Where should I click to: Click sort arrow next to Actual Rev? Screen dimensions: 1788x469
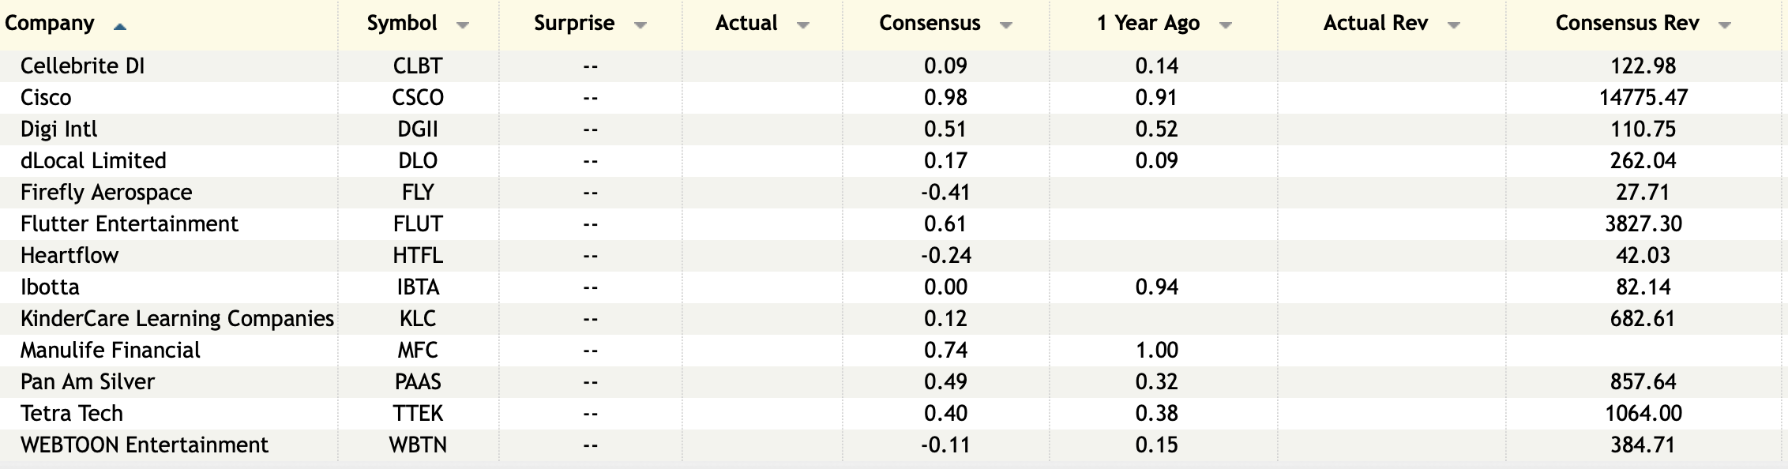[1454, 25]
